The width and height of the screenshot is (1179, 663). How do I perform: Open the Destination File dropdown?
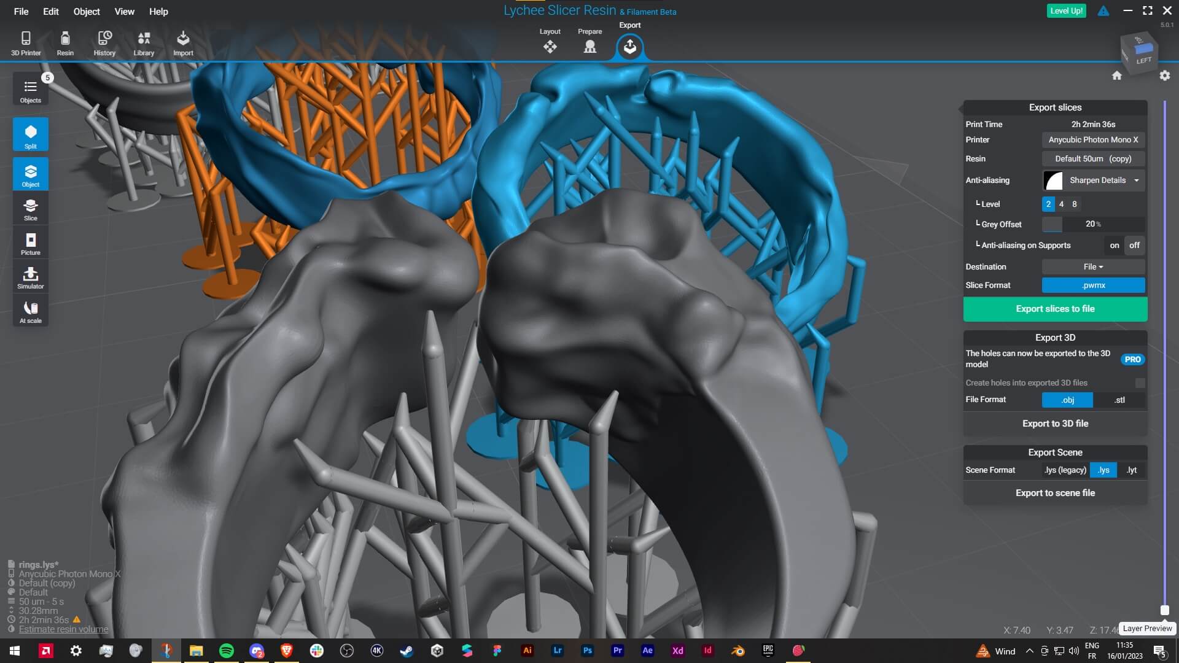1093,267
